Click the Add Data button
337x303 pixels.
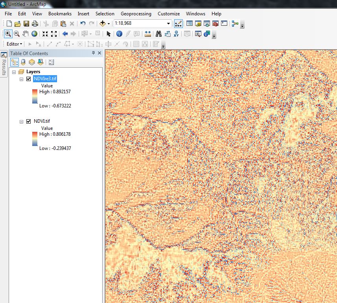coord(103,24)
